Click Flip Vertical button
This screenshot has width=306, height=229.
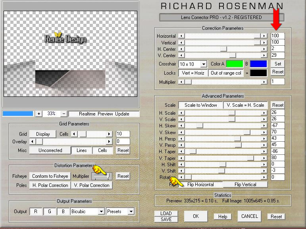click(245, 185)
